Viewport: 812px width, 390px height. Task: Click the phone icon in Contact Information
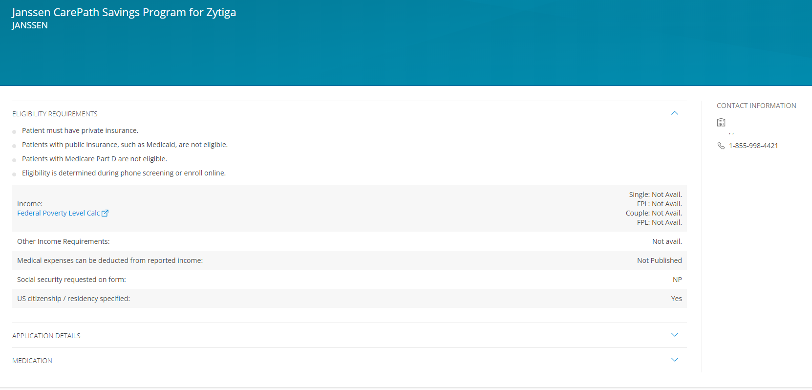[721, 146]
